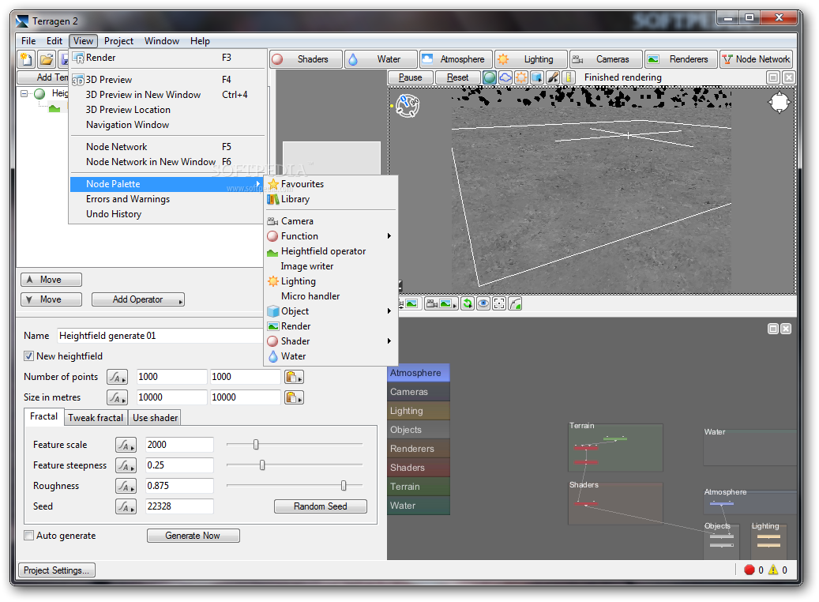Toggle the cloud atmosphere icon in the preview toolbar
This screenshot has height=602, width=819.
505,77
